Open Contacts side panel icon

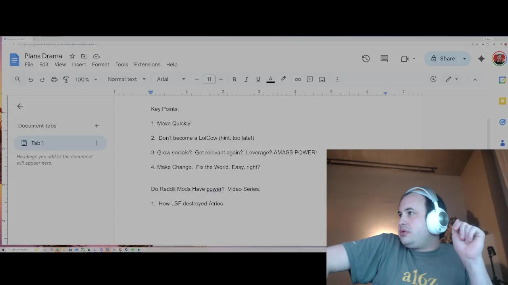pyautogui.click(x=502, y=143)
